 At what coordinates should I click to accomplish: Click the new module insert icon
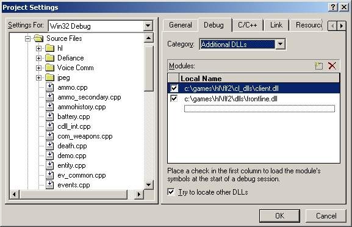click(319, 66)
